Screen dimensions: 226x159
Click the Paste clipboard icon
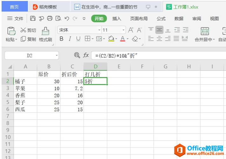coord(11,31)
